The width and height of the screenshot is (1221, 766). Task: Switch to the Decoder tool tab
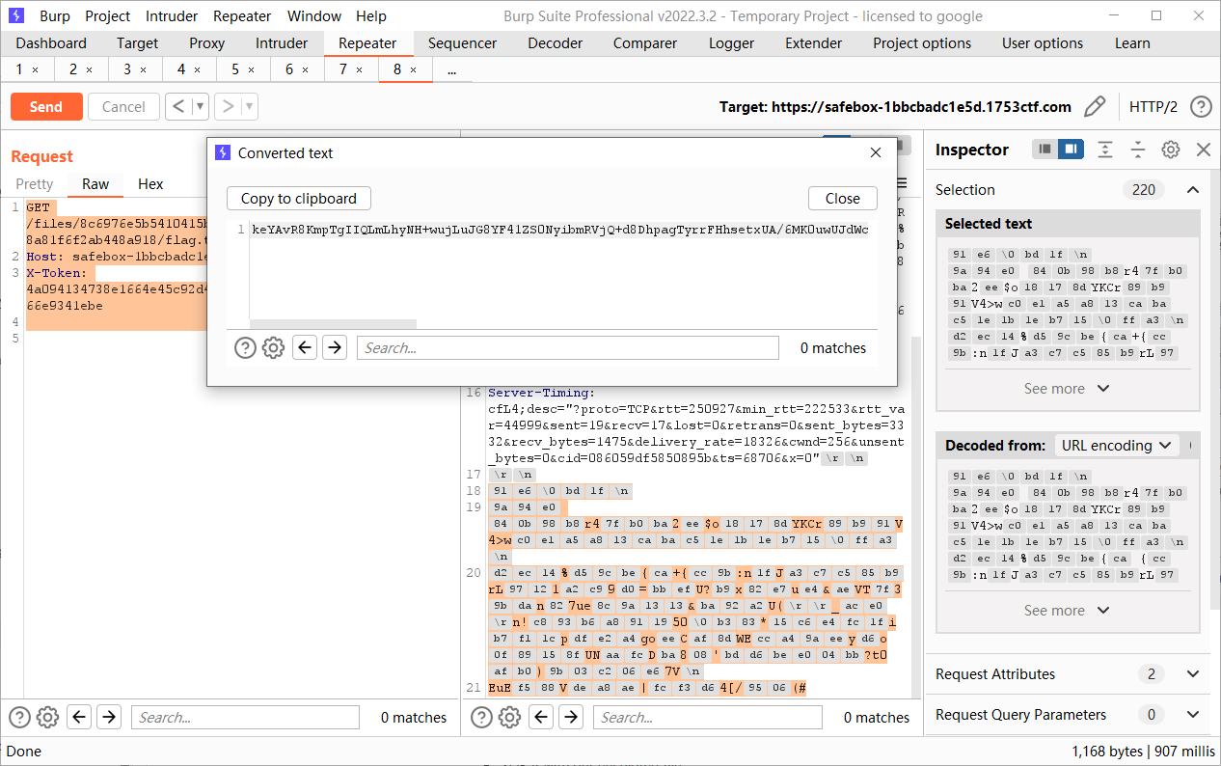556,43
